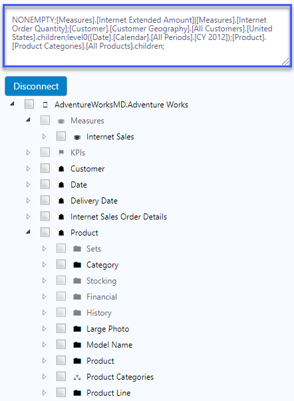This screenshot has height=401, width=294.
Task: Click the Disconnect button
Action: (36, 86)
